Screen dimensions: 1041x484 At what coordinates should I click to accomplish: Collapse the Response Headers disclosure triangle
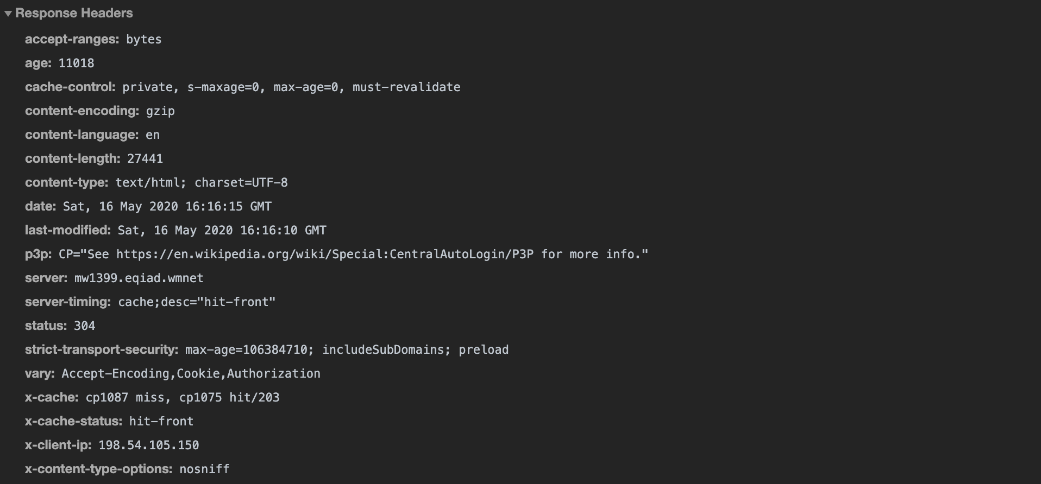click(x=8, y=14)
